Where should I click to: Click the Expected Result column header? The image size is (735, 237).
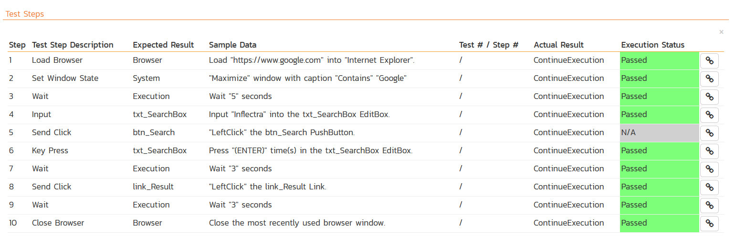[x=163, y=45]
